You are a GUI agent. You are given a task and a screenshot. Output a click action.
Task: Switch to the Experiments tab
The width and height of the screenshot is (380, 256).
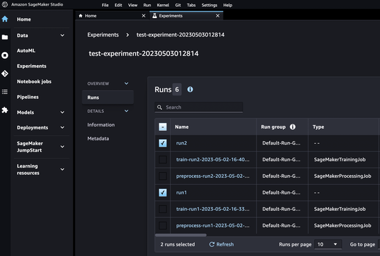tap(186, 16)
